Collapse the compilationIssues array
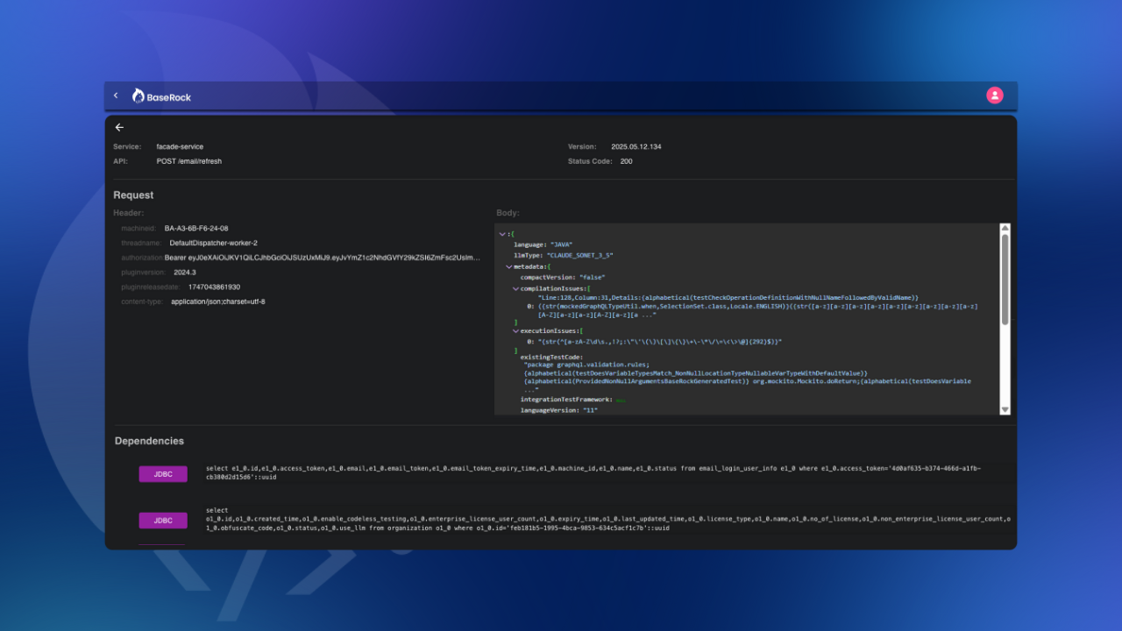Screen dimensions: 1122x631 515,288
